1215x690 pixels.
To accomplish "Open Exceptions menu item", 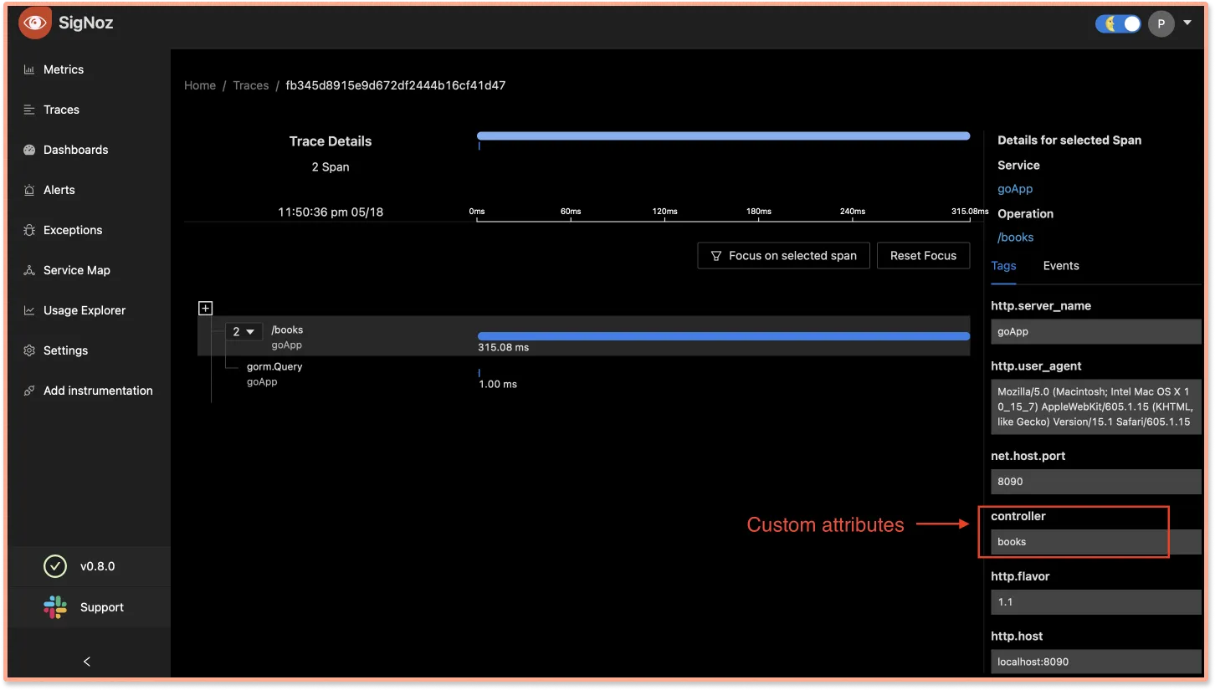I will pos(73,230).
